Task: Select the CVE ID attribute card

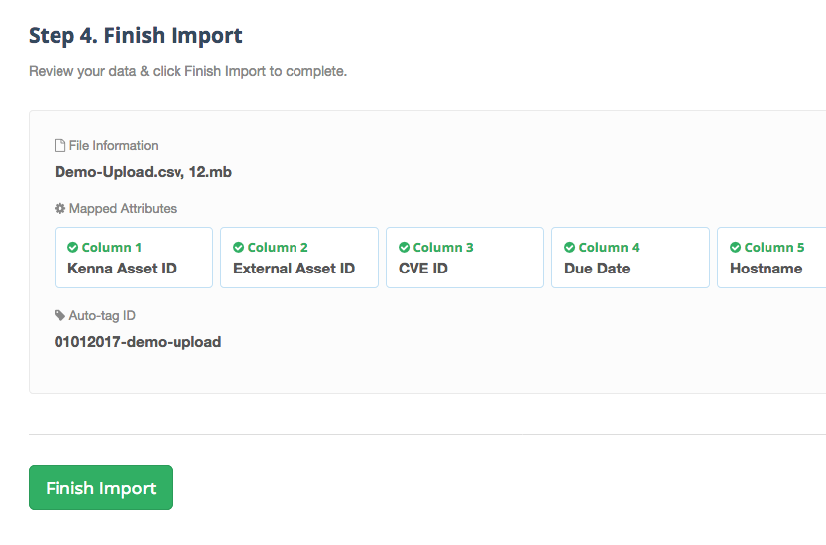Action: point(465,258)
